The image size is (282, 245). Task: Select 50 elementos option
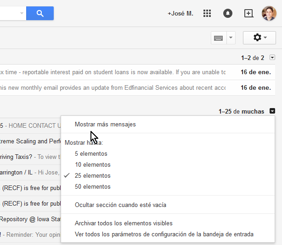coord(92,187)
